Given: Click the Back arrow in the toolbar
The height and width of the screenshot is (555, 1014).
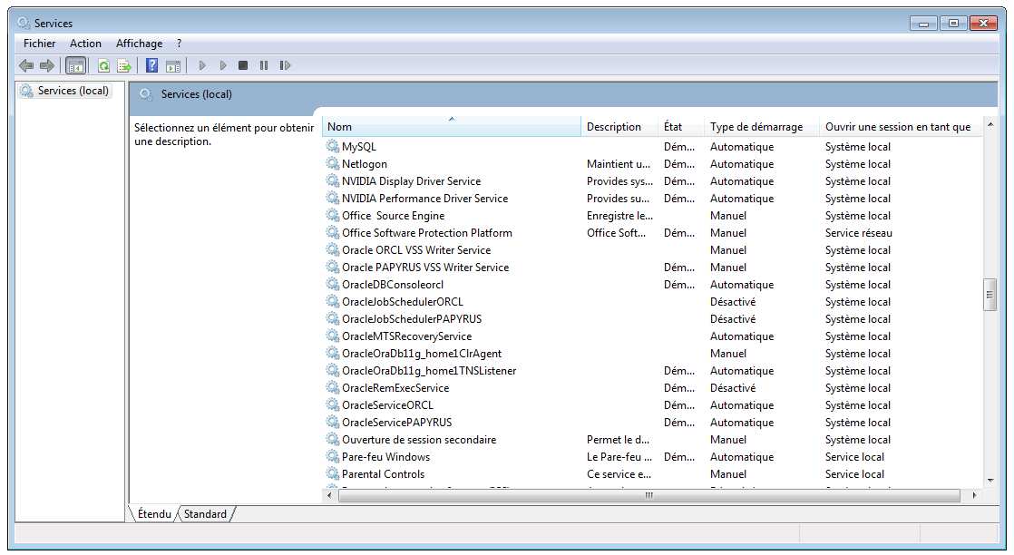Looking at the screenshot, I should point(26,65).
